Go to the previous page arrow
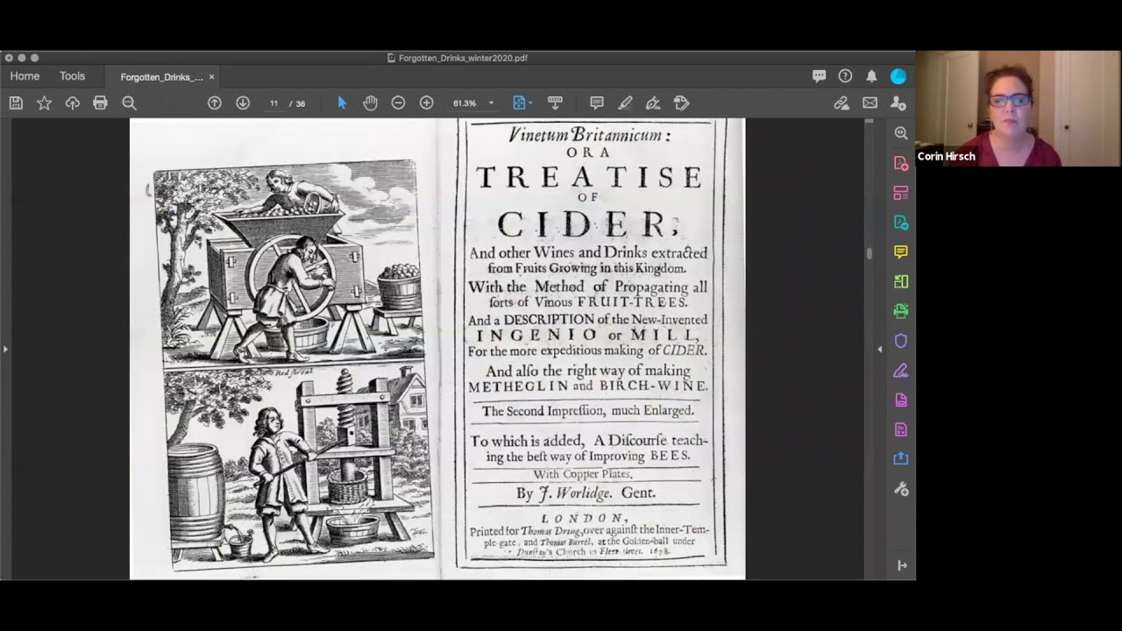This screenshot has height=631, width=1122. point(215,103)
